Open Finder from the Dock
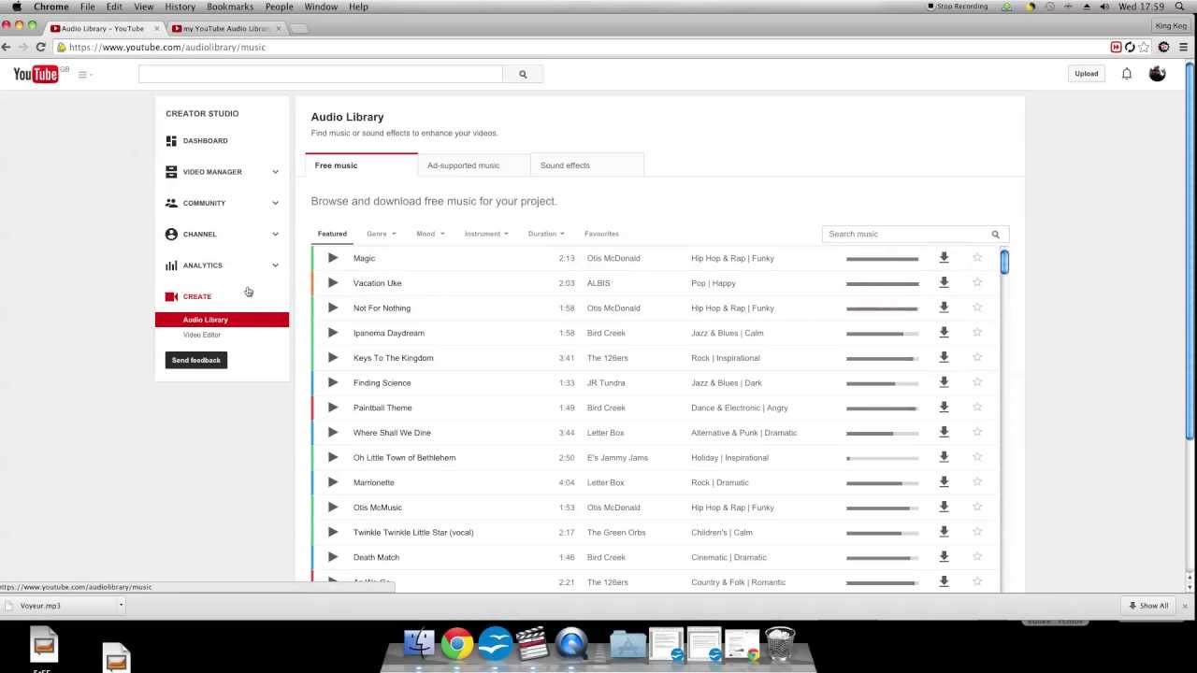1197x673 pixels. (419, 645)
